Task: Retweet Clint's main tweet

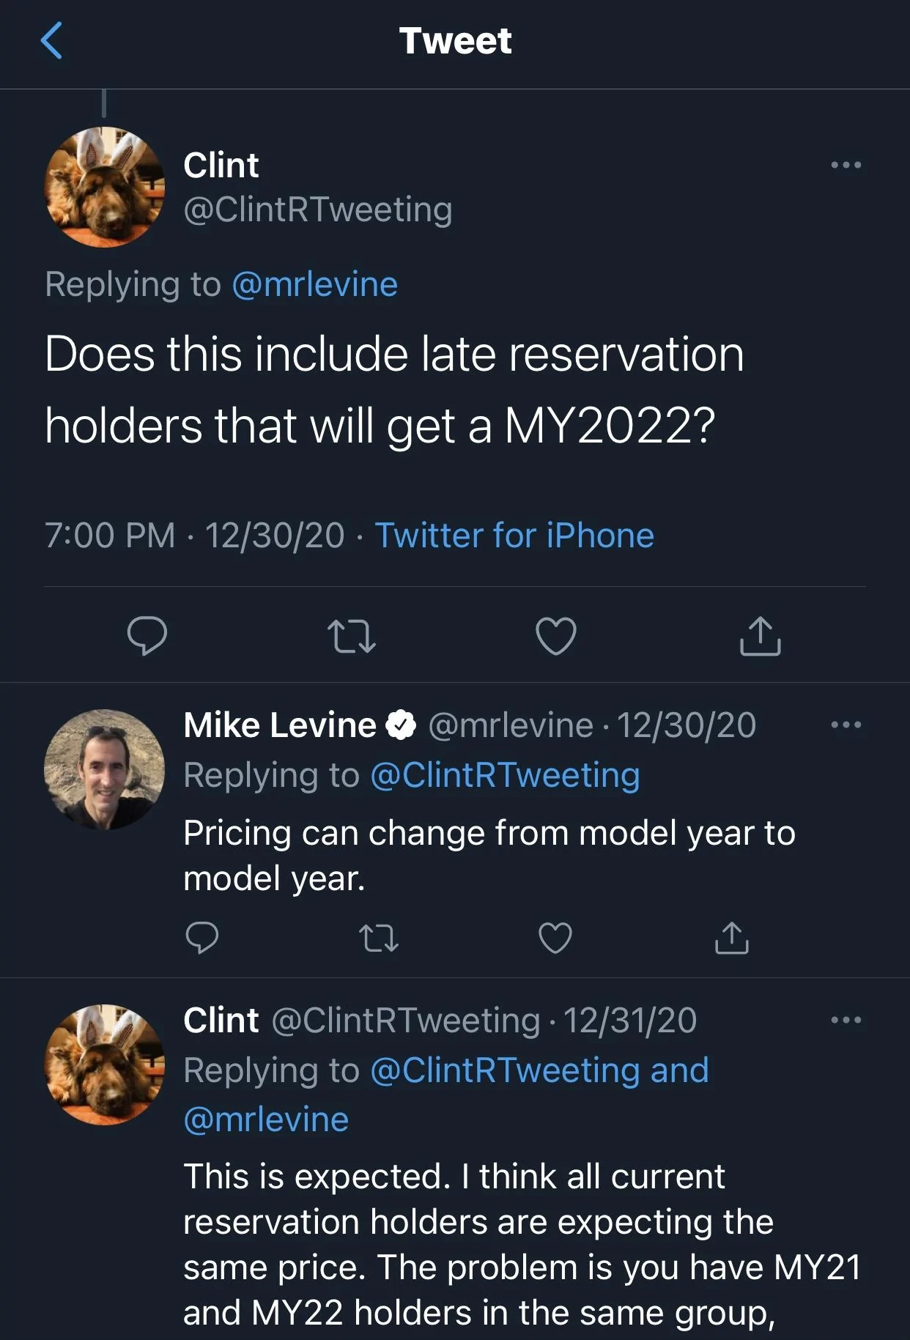Action: point(352,636)
